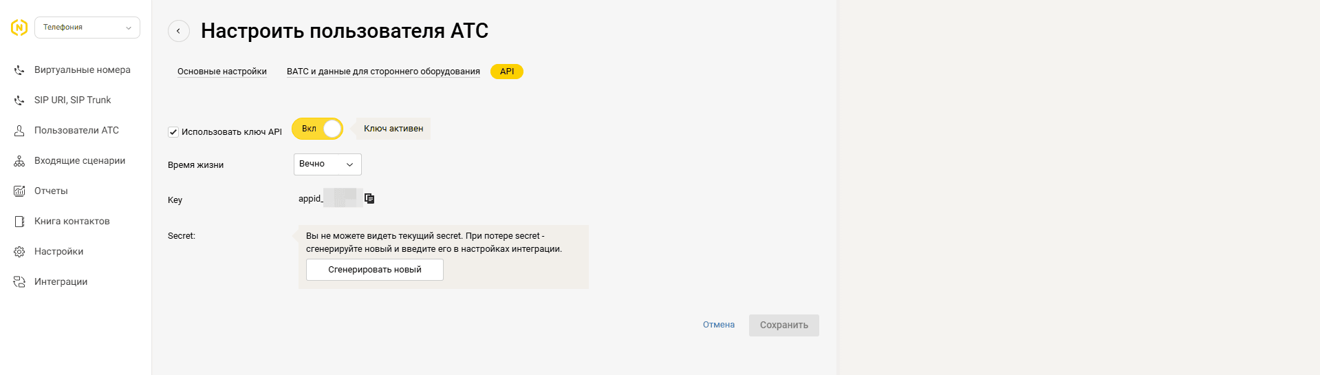
Task: Click the Отчеты chart icon
Action: [19, 191]
